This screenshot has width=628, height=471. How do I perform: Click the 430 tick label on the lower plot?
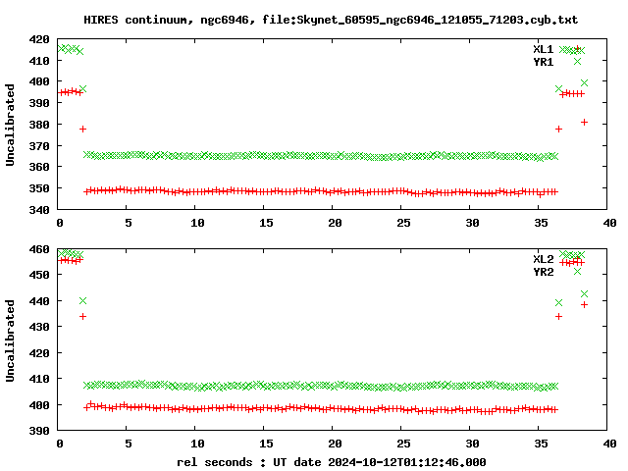tap(39, 327)
